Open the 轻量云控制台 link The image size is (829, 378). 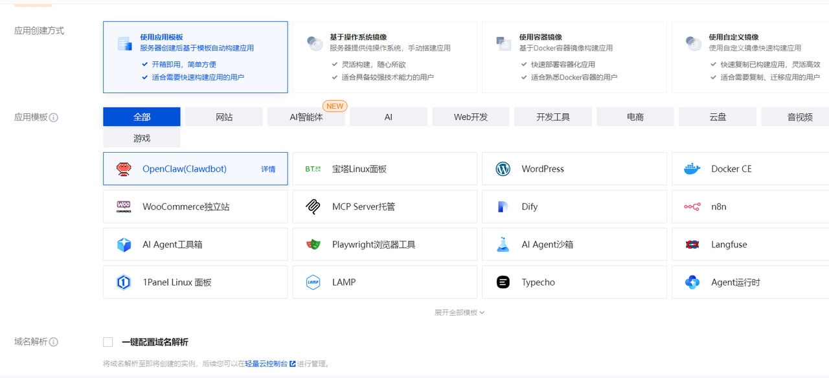click(266, 364)
